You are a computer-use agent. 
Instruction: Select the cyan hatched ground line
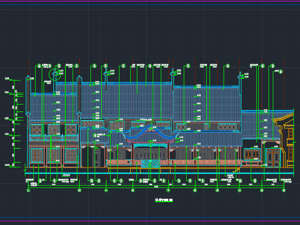(159, 172)
